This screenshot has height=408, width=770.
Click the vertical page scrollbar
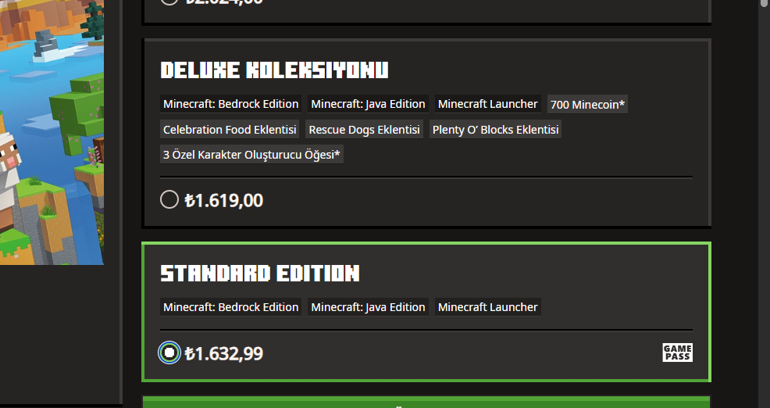[764, 204]
